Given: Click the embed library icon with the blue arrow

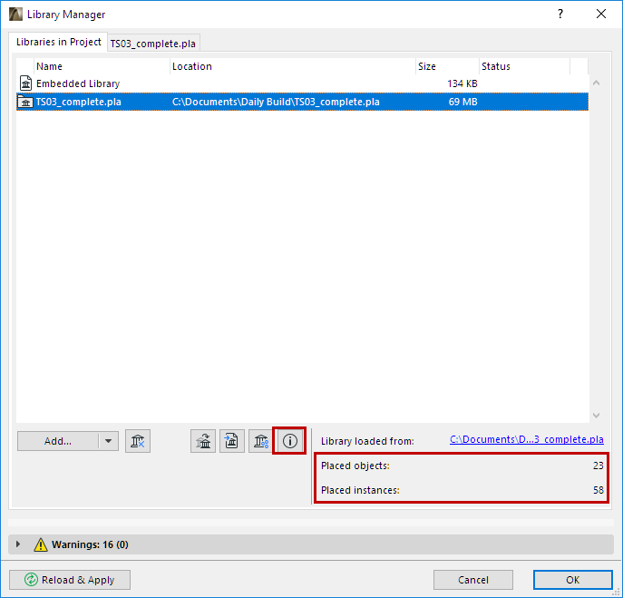Looking at the screenshot, I should click(x=231, y=441).
